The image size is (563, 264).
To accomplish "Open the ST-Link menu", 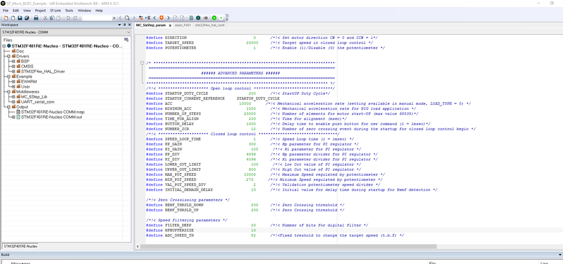I will (x=56, y=10).
